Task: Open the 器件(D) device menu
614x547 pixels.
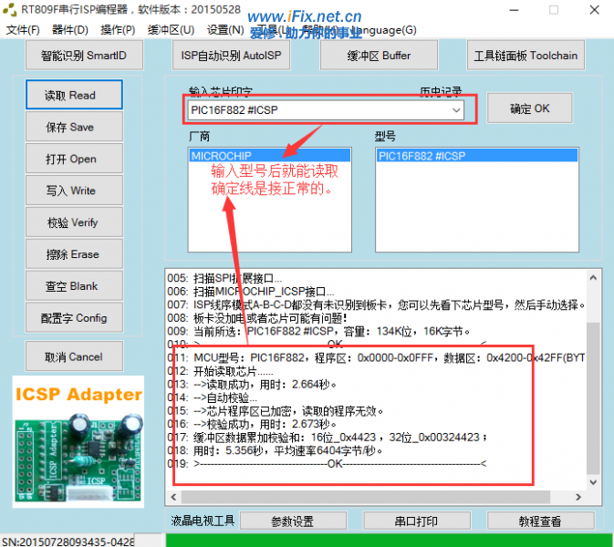Action: click(70, 30)
